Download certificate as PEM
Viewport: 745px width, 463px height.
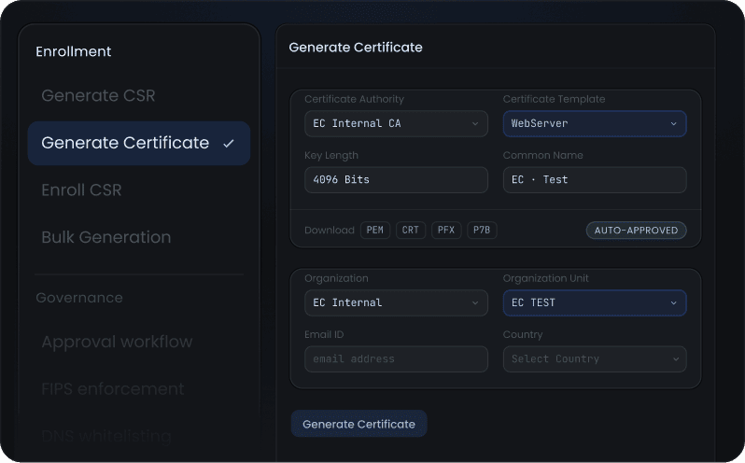(x=375, y=230)
